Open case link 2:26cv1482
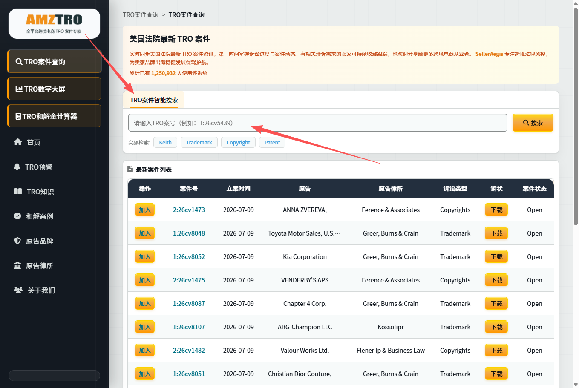The image size is (579, 388). pos(189,351)
